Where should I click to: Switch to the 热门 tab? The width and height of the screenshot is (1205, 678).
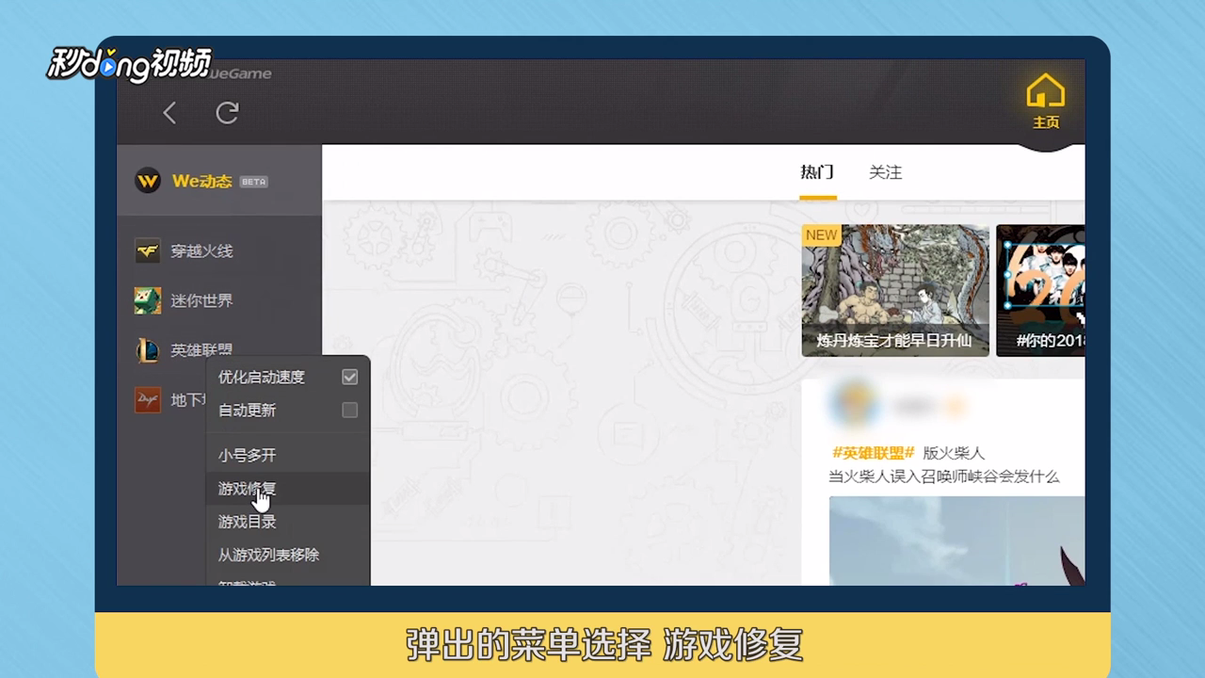coord(817,172)
